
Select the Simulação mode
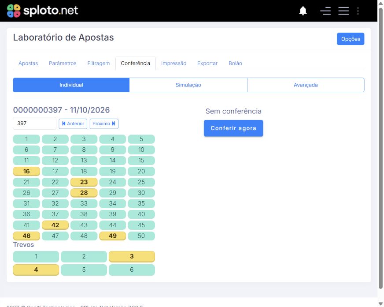coord(188,85)
